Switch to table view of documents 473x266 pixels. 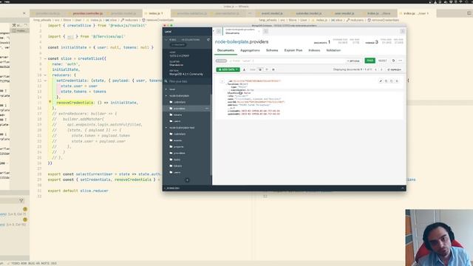[273, 69]
